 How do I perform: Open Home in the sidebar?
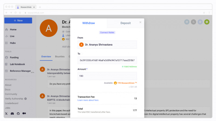pyautogui.click(x=13, y=30)
